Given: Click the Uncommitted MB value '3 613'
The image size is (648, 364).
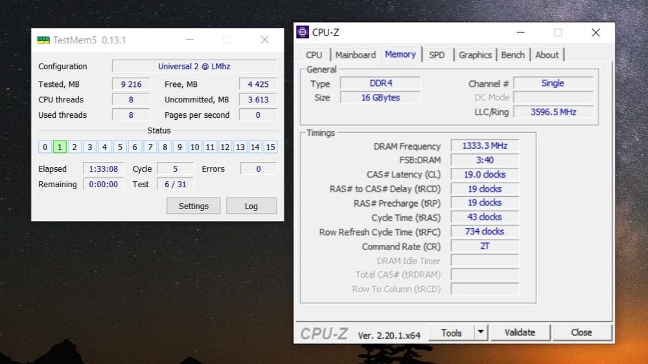Looking at the screenshot, I should [x=258, y=100].
